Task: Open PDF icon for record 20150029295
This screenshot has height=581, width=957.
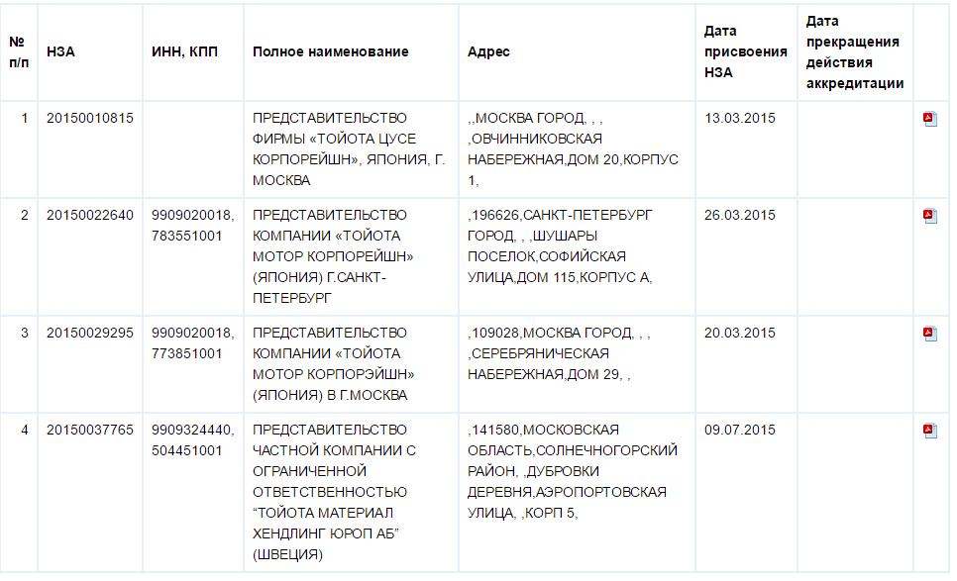Action: pos(930,334)
